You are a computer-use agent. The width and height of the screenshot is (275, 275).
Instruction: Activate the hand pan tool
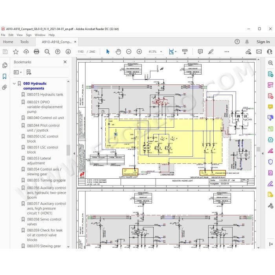pyautogui.click(x=118, y=51)
